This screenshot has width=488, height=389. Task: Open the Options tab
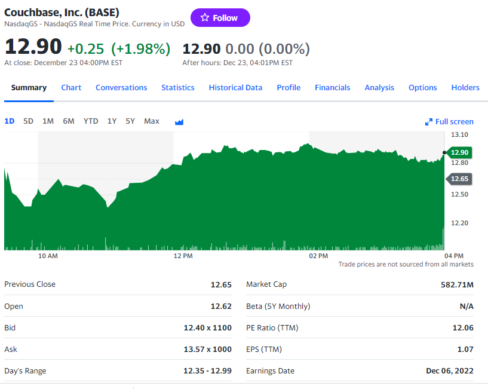tap(423, 88)
